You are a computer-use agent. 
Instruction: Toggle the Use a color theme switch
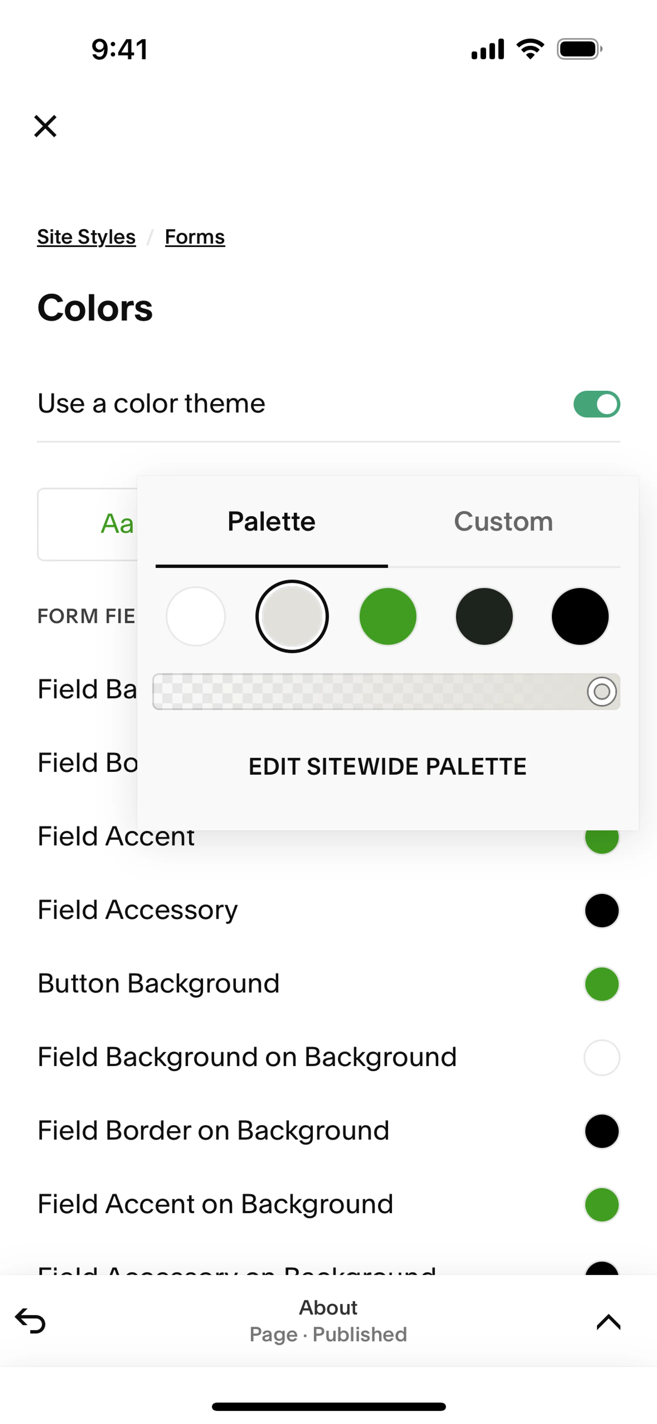point(596,404)
